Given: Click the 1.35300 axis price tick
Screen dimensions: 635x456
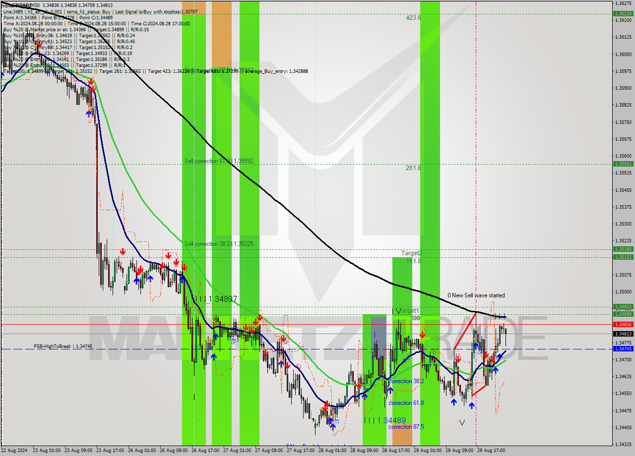Looking at the screenshot, I should [x=622, y=224].
